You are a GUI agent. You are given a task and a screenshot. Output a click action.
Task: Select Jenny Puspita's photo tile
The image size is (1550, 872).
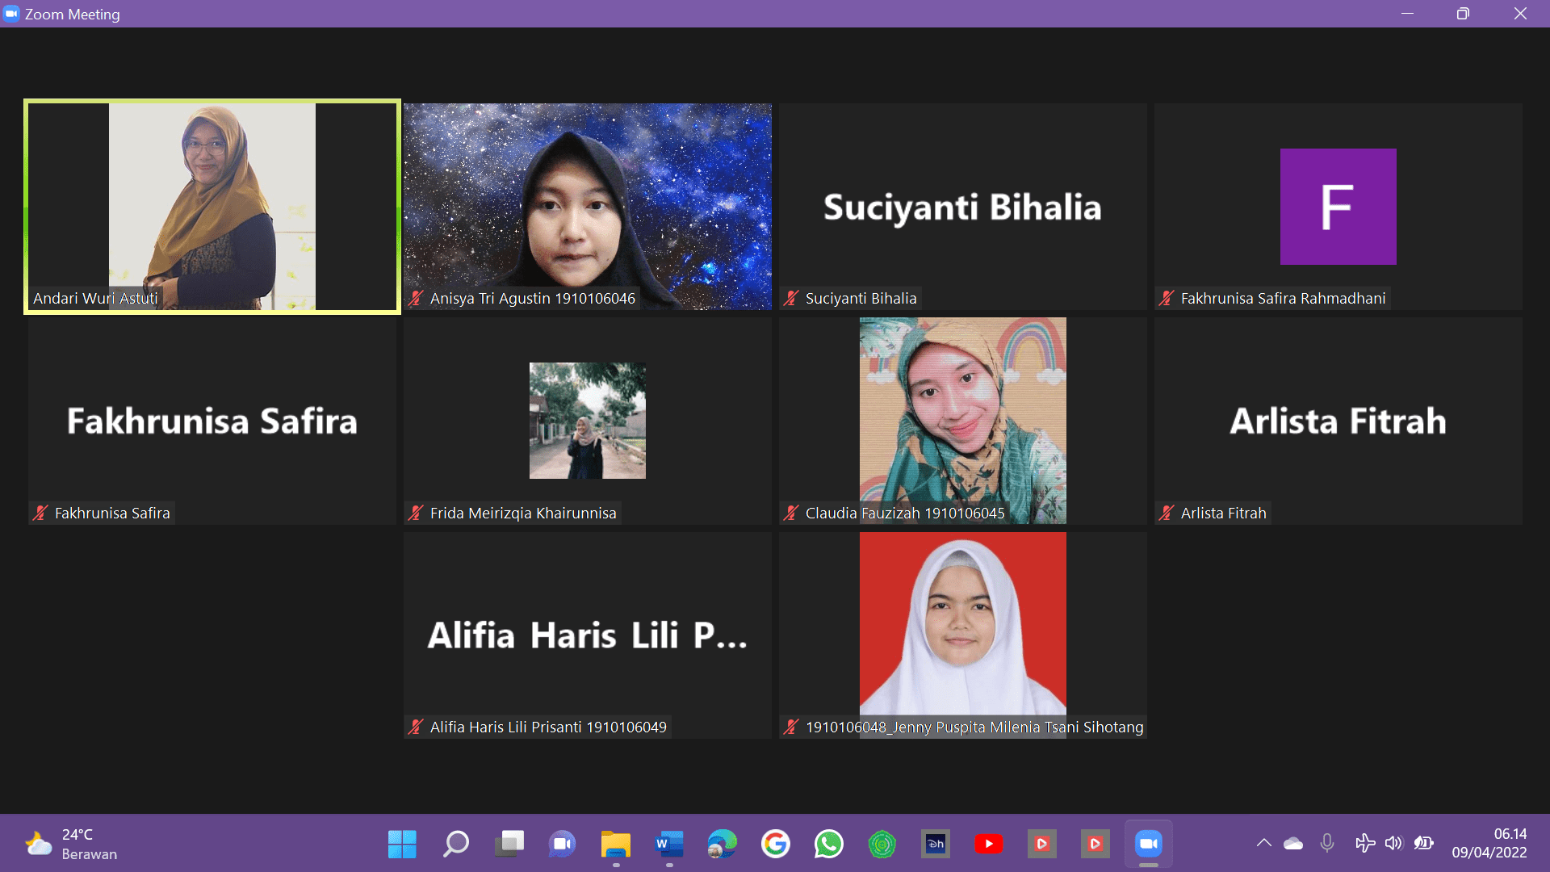pos(962,635)
